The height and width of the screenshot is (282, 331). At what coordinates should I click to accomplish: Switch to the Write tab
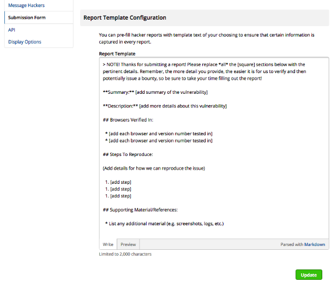coord(108,244)
